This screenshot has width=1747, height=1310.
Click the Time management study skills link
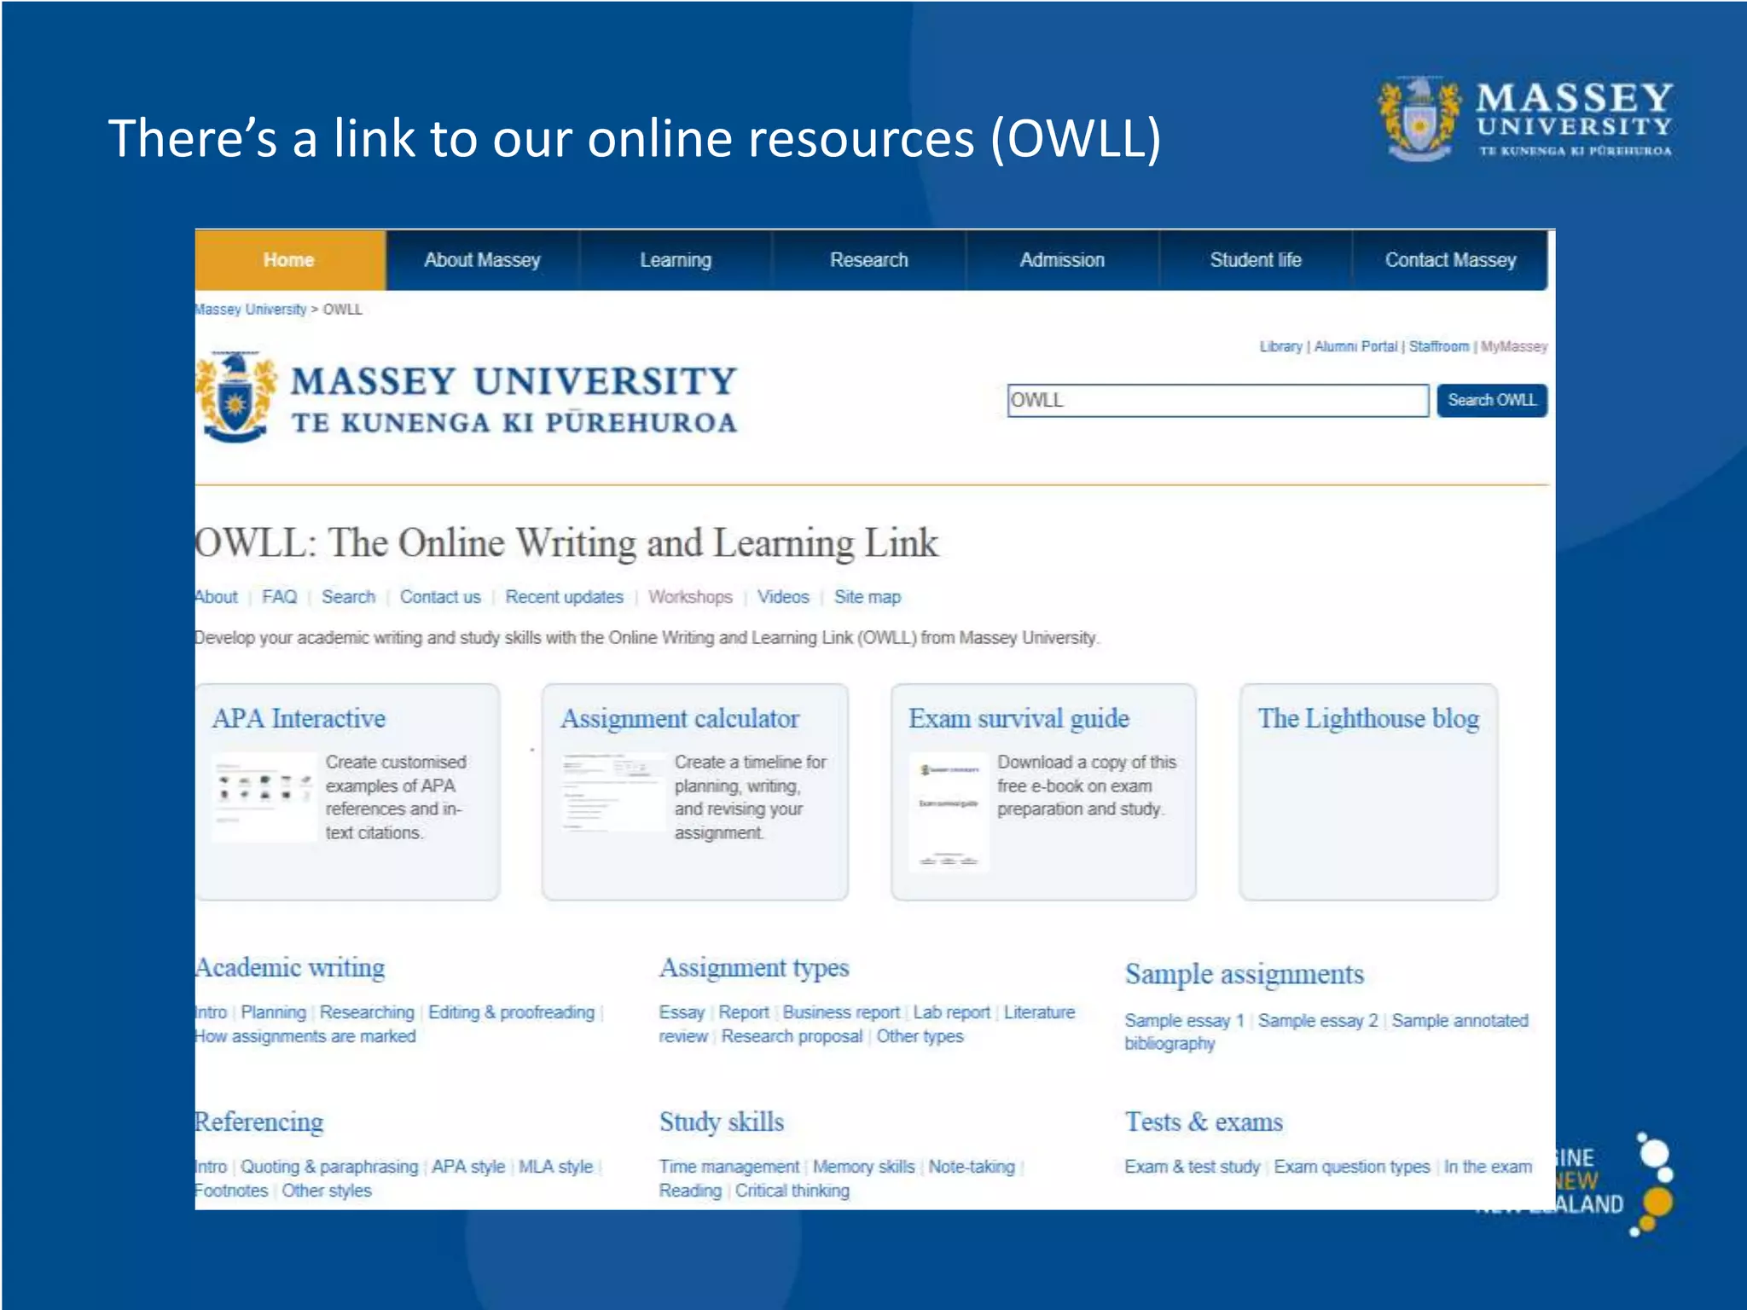tap(728, 1166)
